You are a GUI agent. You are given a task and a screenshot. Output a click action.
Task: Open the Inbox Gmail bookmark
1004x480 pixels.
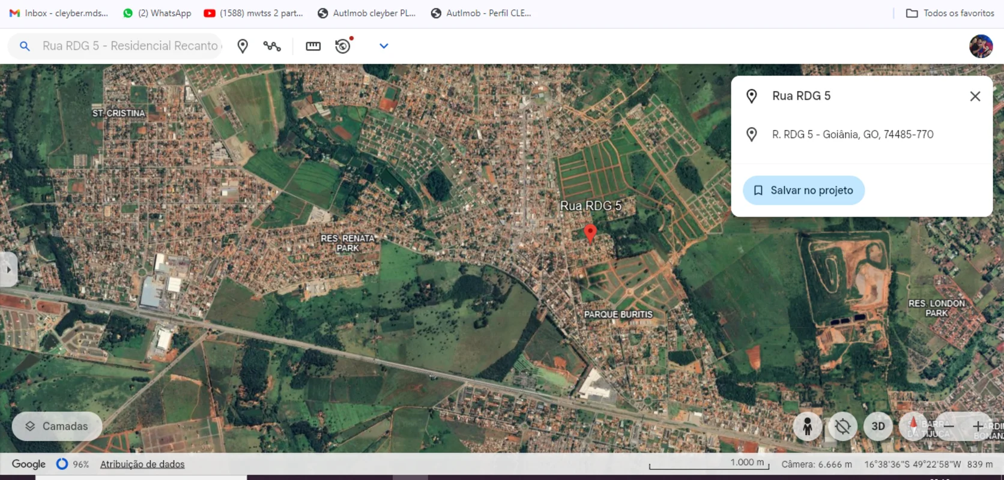pos(59,13)
